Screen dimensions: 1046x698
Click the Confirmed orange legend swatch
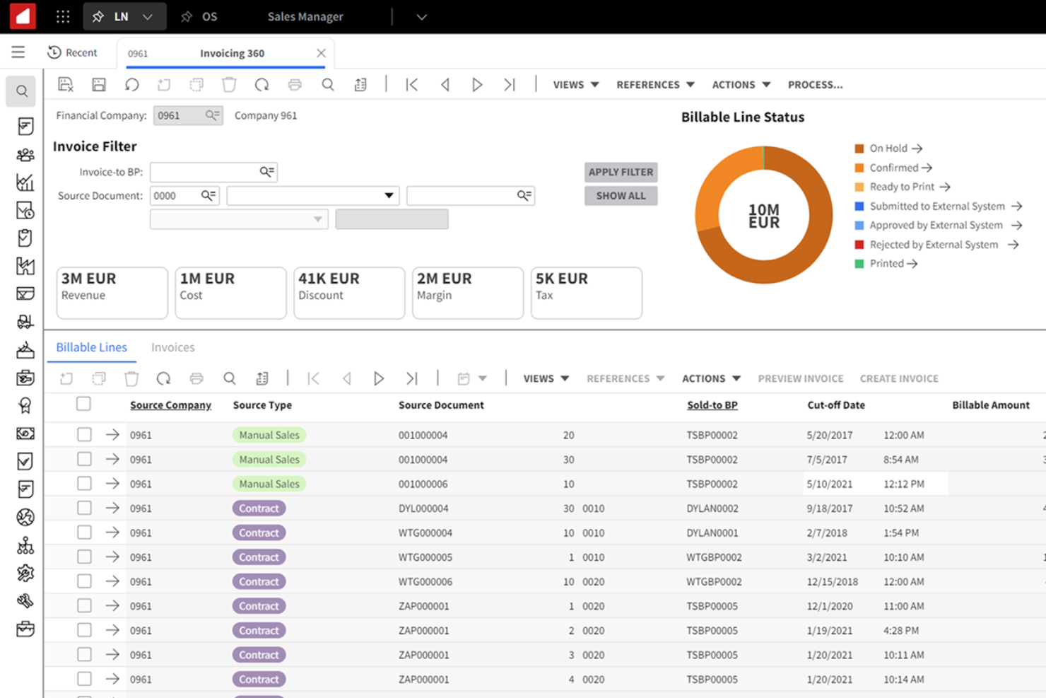(x=859, y=168)
